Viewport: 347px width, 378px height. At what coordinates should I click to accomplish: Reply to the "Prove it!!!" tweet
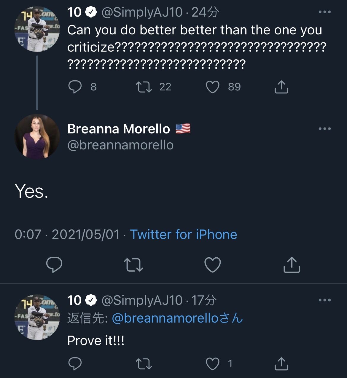tap(75, 364)
